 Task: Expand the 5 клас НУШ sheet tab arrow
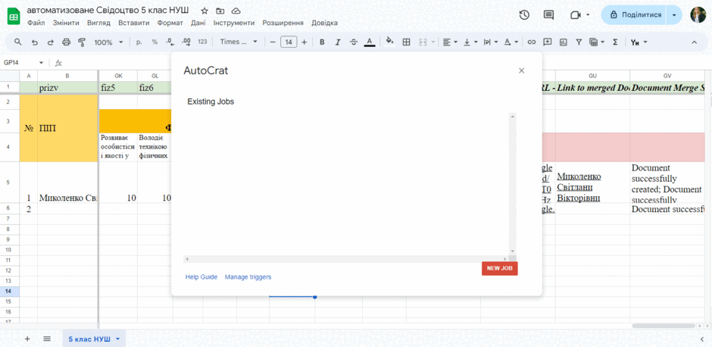[x=118, y=339]
